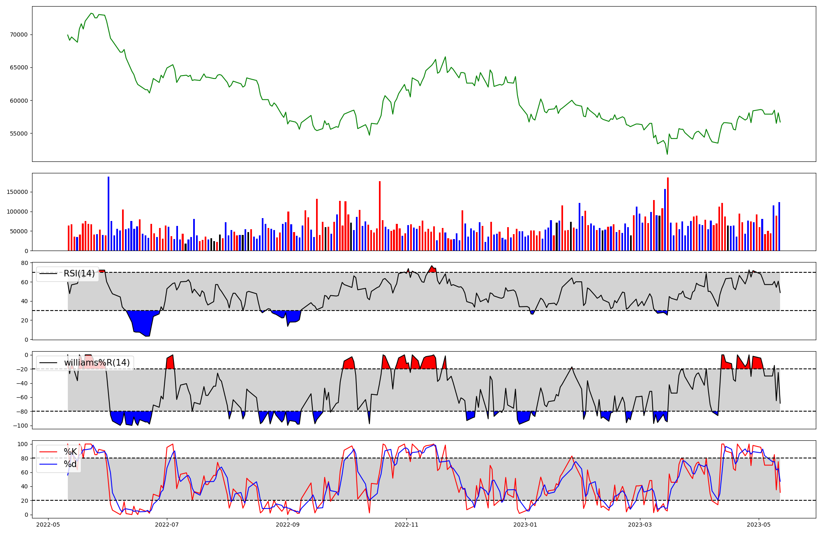Click the 2022-09 x-axis date label
Image resolution: width=822 pixels, height=534 pixels.
point(288,525)
